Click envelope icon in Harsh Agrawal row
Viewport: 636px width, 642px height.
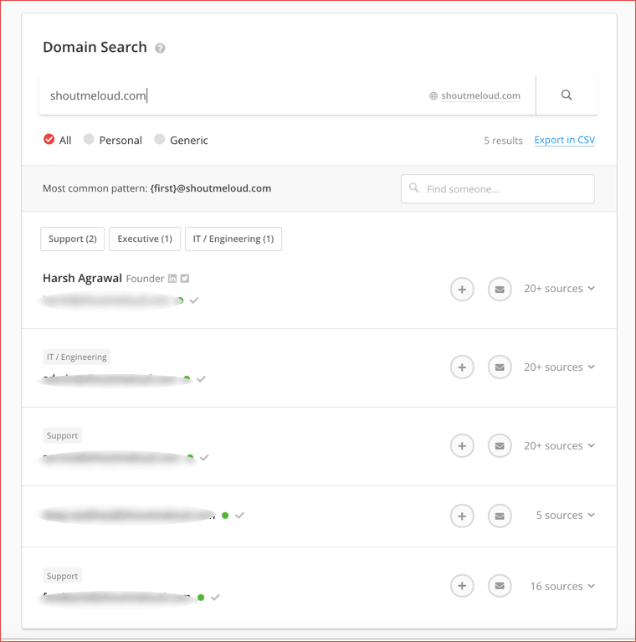(500, 290)
